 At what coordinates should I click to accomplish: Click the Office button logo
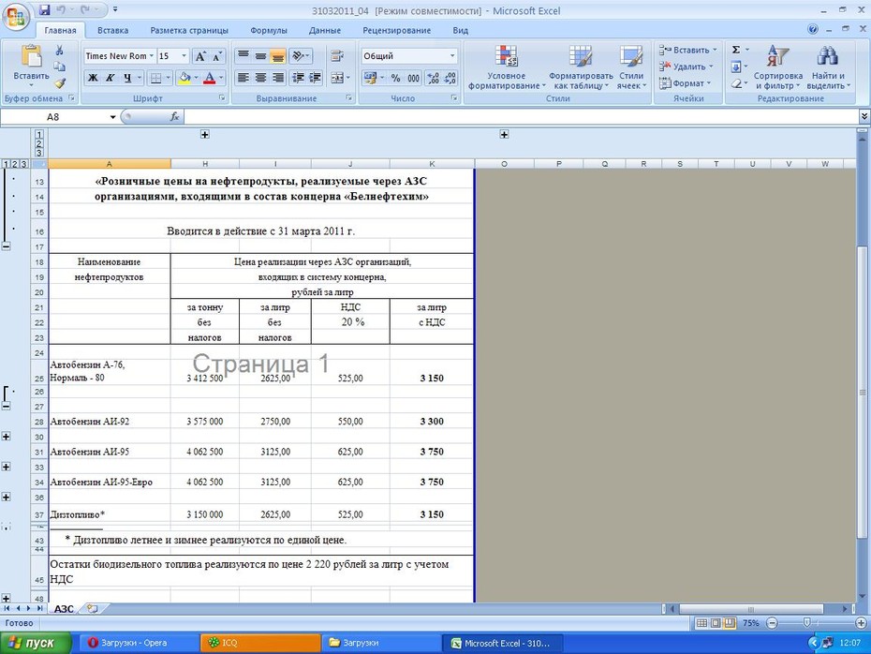pyautogui.click(x=16, y=16)
